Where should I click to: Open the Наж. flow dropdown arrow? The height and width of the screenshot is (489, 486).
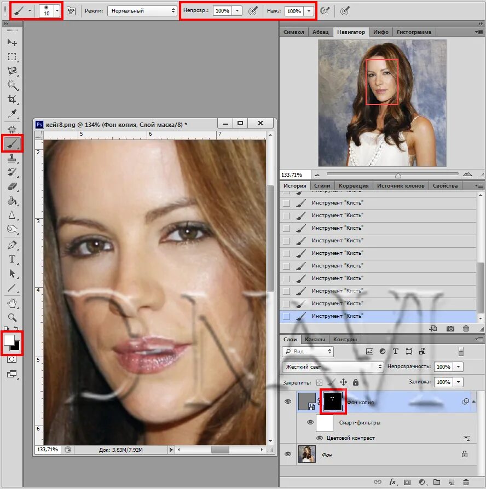(309, 11)
